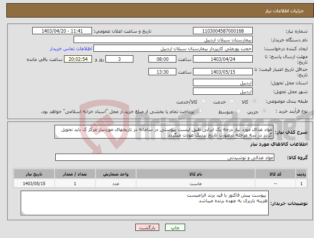Viewport: 314px width, 238px height.
Task: Click the quantity cell with value 1
Action: tap(75, 183)
